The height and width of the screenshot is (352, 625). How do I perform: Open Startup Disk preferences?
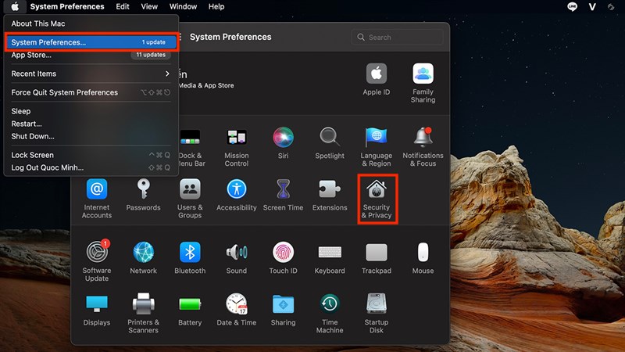[x=377, y=313]
